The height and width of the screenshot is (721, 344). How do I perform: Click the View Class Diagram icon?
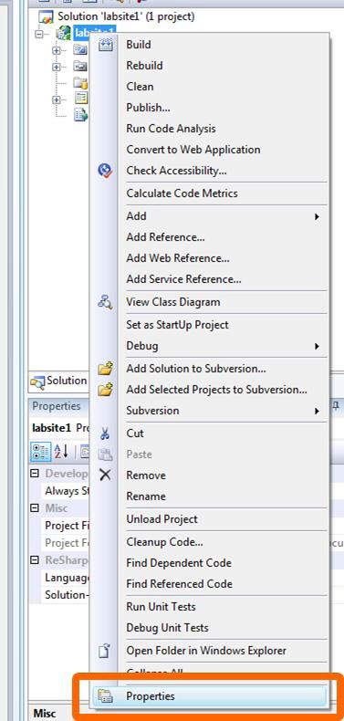105,302
